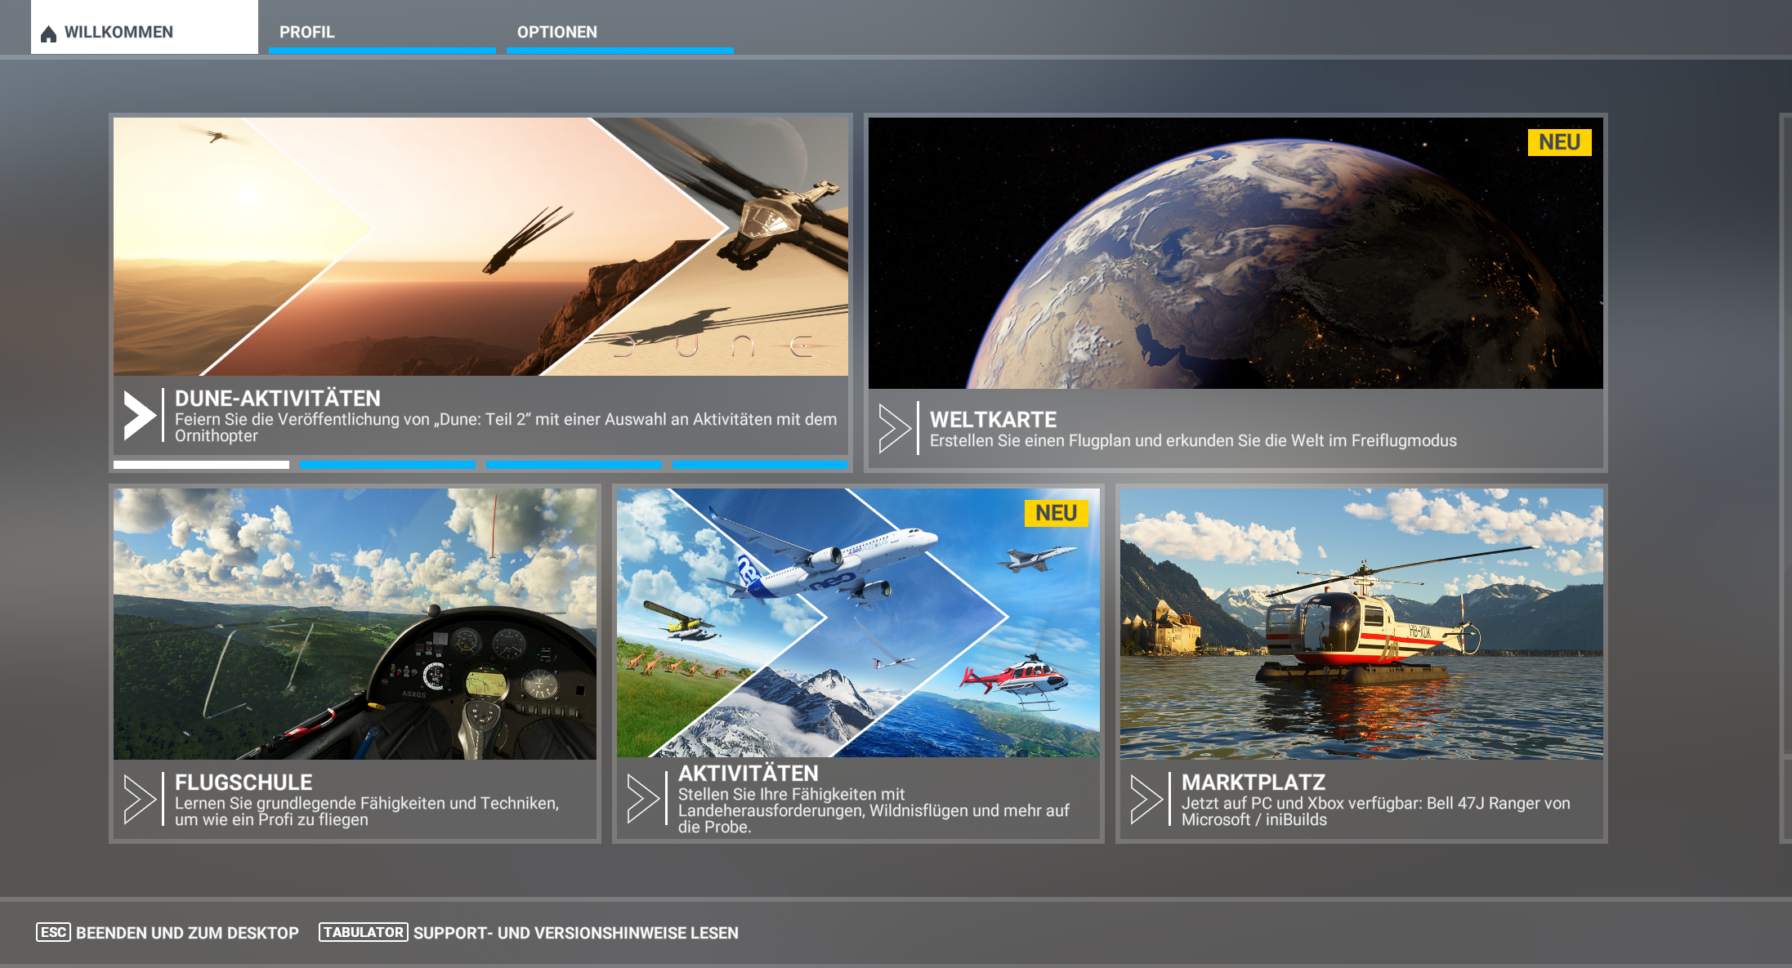Click the Flugschule title

click(244, 783)
